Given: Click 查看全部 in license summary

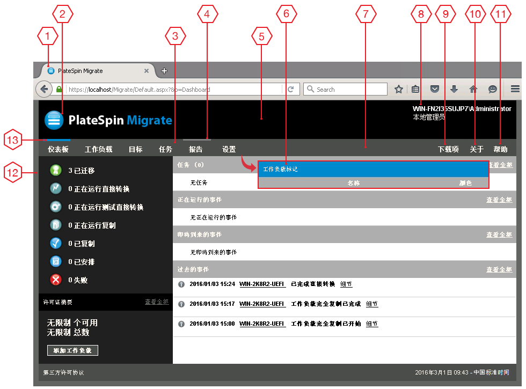Looking at the screenshot, I should (157, 302).
